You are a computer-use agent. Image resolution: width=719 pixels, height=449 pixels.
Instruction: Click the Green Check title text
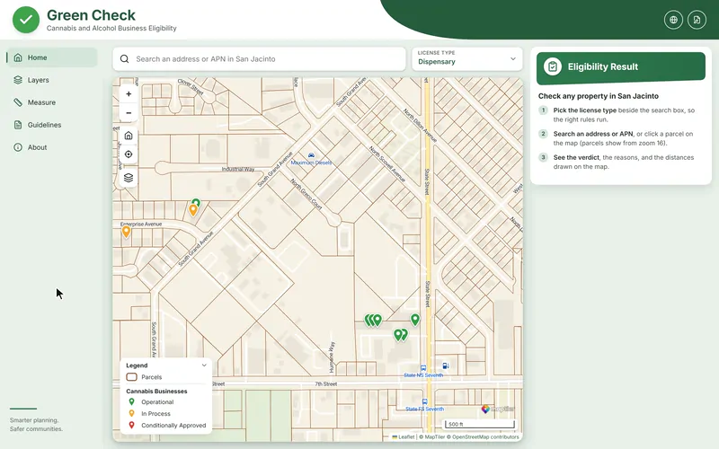pos(91,15)
